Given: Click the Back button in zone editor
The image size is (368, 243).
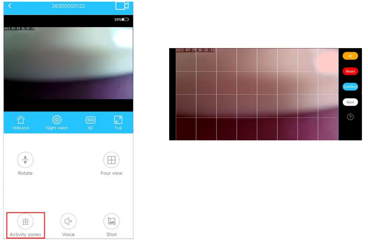Looking at the screenshot, I should click(x=350, y=102).
